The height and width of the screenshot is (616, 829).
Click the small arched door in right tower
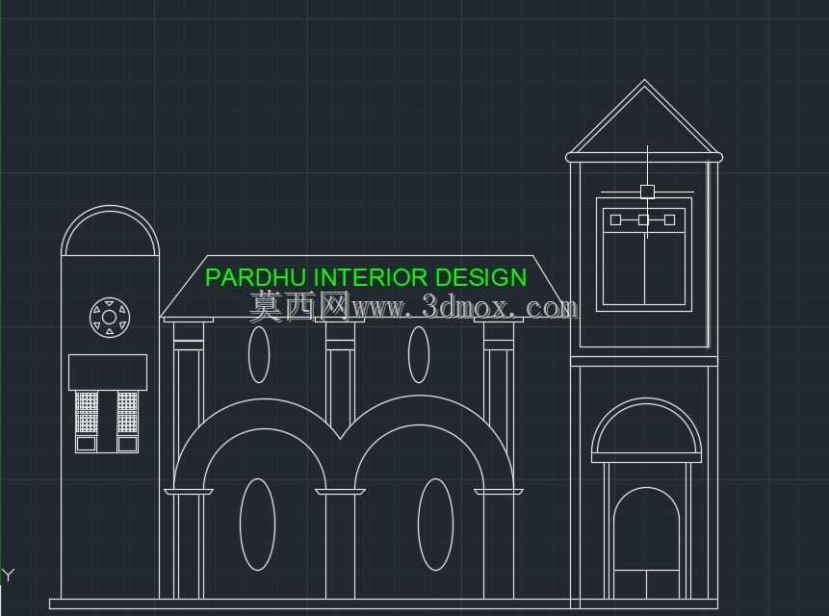point(647,543)
